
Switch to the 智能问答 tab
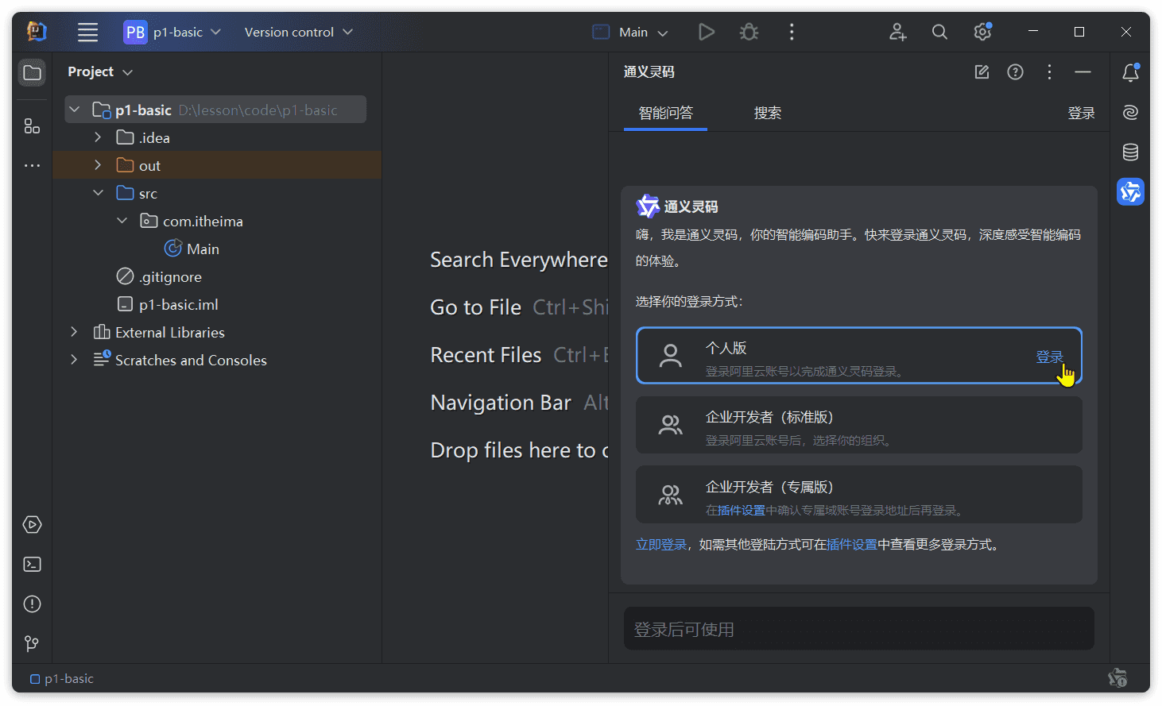point(666,113)
